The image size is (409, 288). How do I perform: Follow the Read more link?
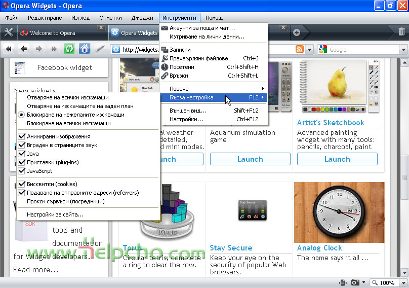pos(36,269)
